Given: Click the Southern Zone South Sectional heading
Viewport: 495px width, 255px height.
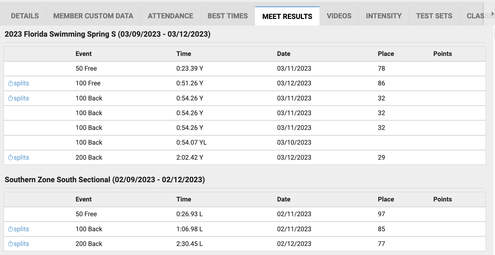Looking at the screenshot, I should [x=104, y=180].
